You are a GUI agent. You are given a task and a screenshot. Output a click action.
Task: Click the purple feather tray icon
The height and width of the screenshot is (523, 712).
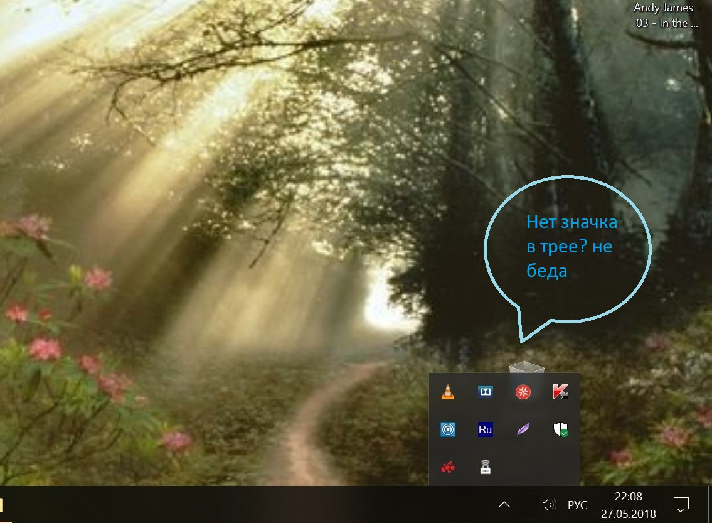click(x=522, y=429)
